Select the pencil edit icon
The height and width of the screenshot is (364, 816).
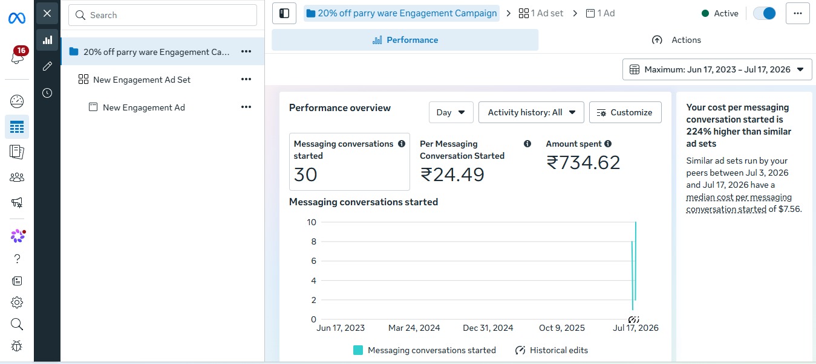coord(47,66)
